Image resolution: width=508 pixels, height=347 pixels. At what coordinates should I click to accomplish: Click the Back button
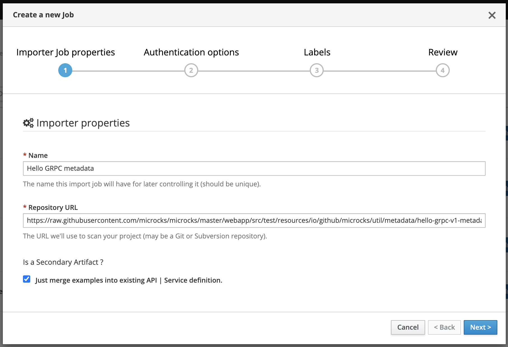click(x=444, y=327)
